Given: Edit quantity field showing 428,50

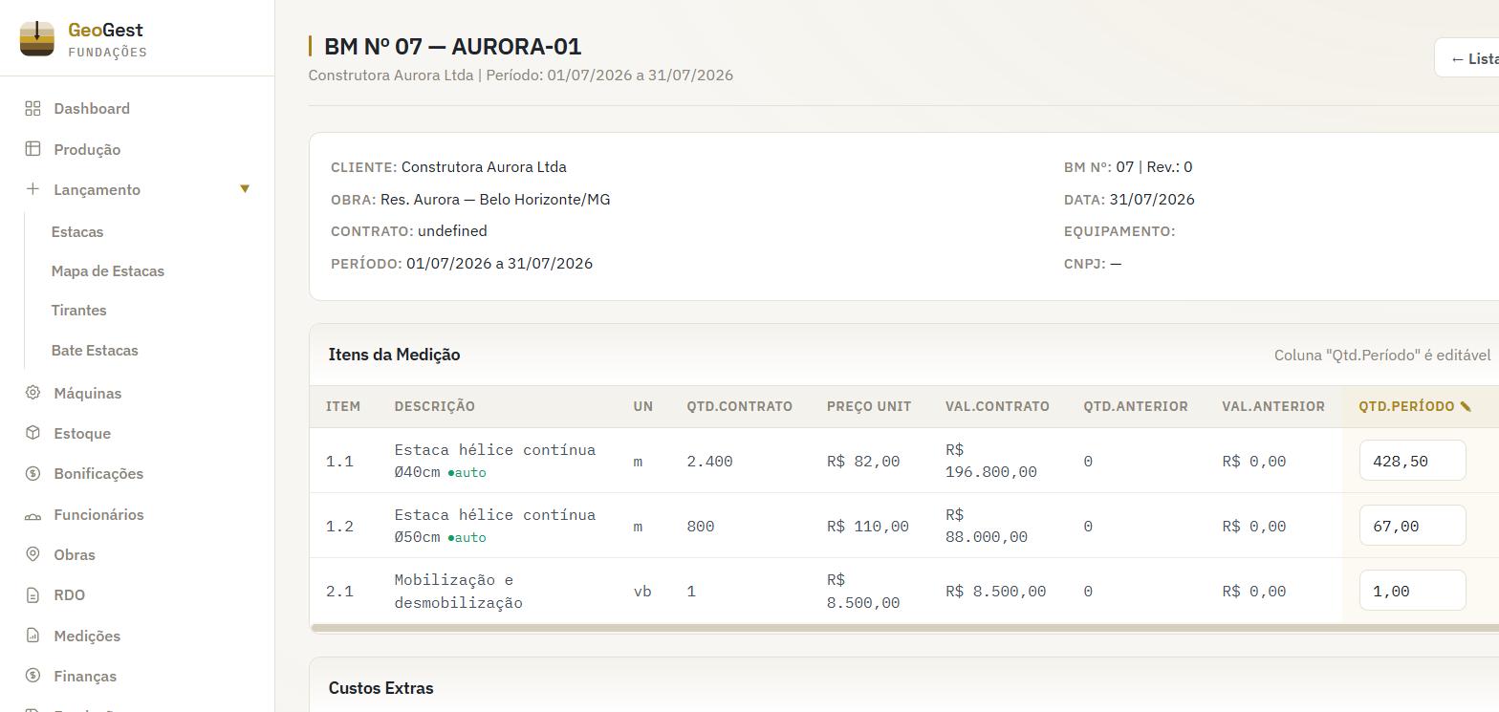Looking at the screenshot, I should [x=1412, y=461].
